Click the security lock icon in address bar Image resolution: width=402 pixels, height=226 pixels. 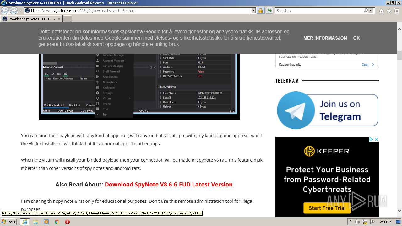point(260,10)
